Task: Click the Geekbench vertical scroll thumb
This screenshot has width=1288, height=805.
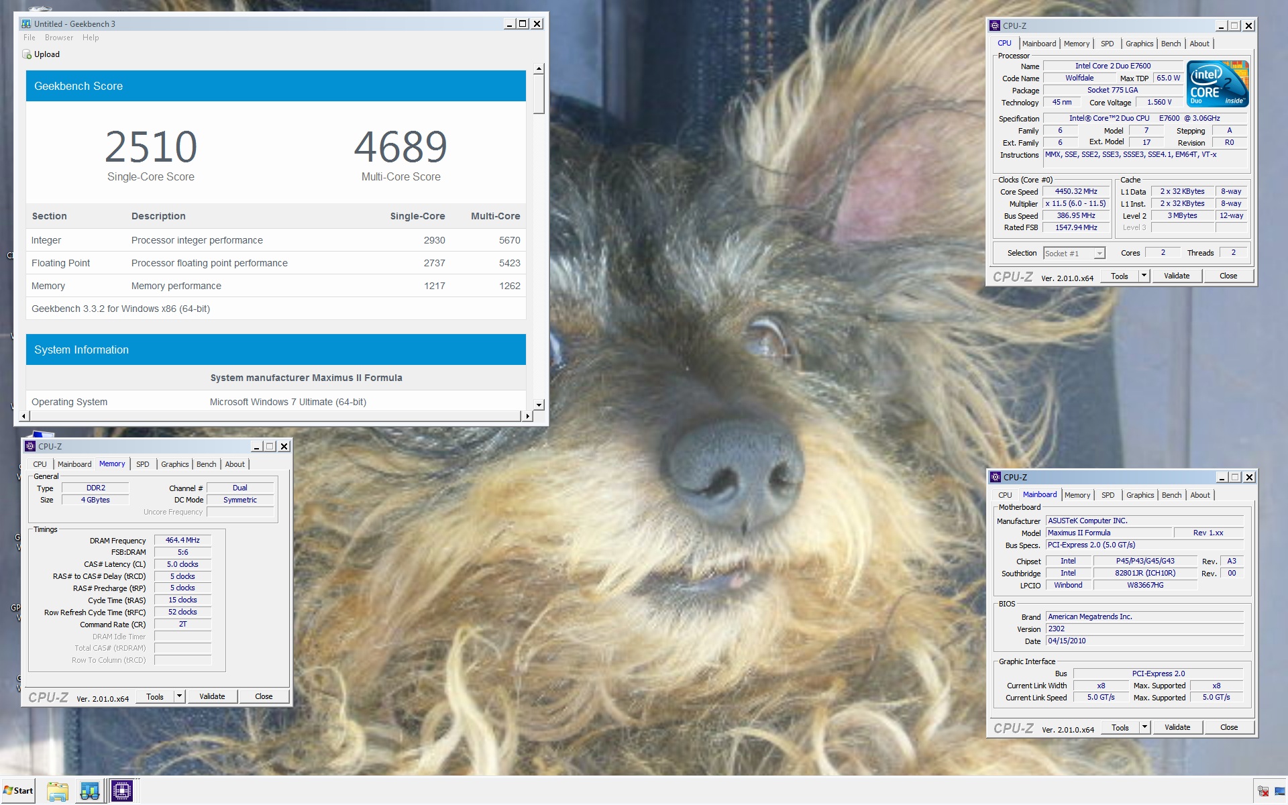Action: point(539,94)
